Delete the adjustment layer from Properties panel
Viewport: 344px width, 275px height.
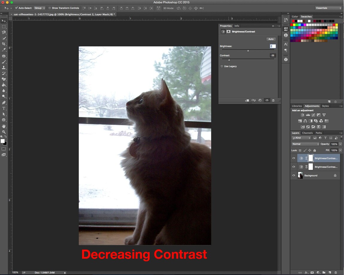[x=273, y=100]
